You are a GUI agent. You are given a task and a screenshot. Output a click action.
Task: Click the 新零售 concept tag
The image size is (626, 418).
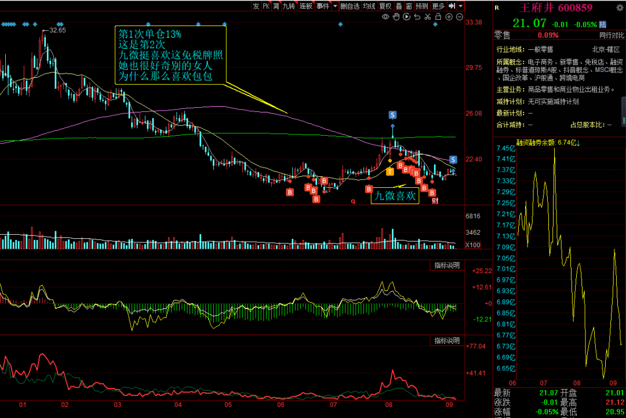569,62
